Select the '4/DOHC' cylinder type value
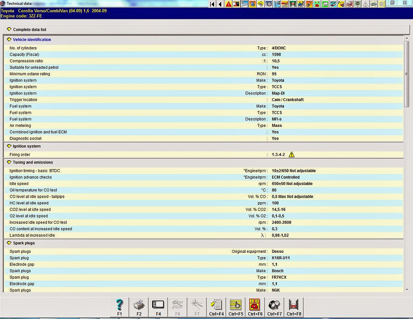The height and width of the screenshot is (319, 413). click(279, 48)
